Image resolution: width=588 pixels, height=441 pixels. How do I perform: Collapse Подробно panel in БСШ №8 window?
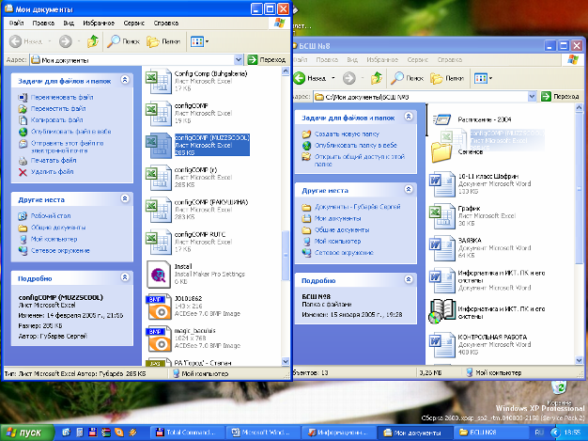(409, 280)
